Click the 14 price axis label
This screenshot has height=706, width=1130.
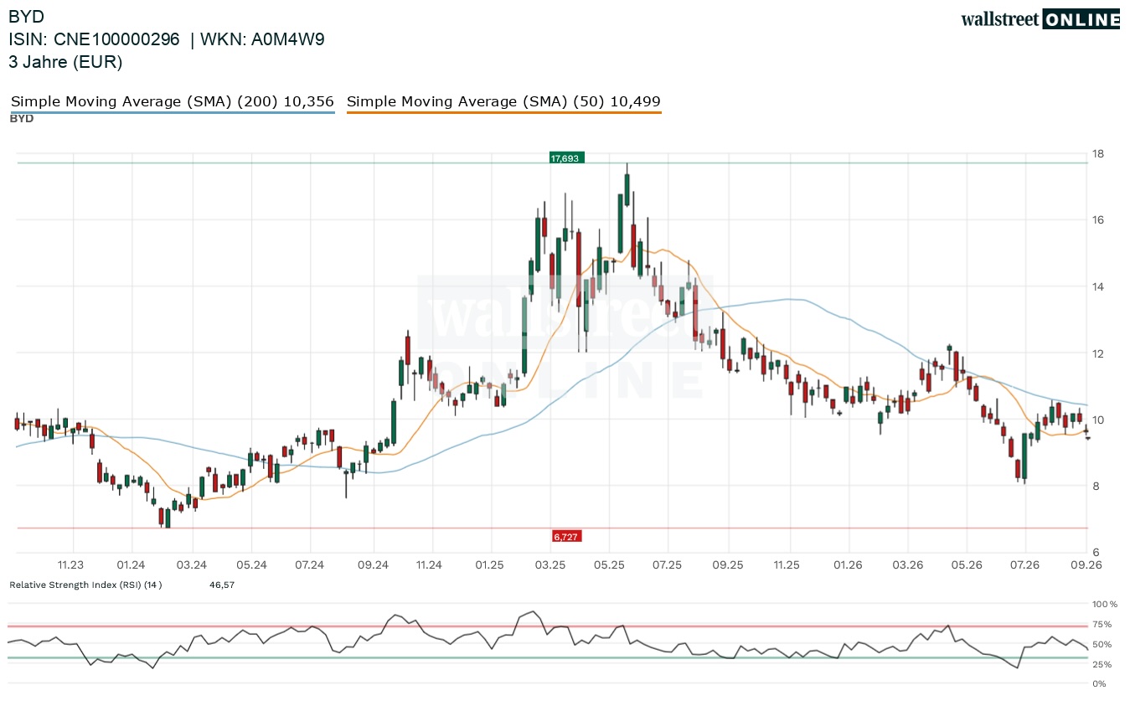(1097, 287)
